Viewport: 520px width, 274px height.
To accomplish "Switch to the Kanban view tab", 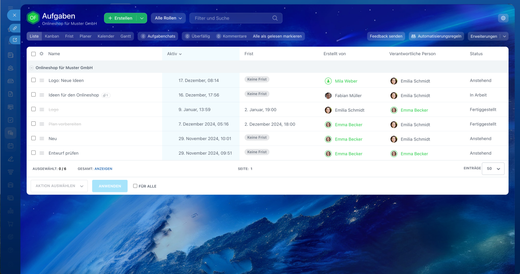I will [x=52, y=36].
